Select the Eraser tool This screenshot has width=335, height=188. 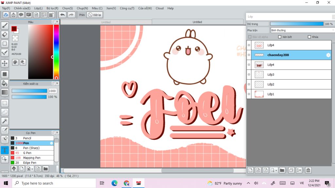point(5,35)
